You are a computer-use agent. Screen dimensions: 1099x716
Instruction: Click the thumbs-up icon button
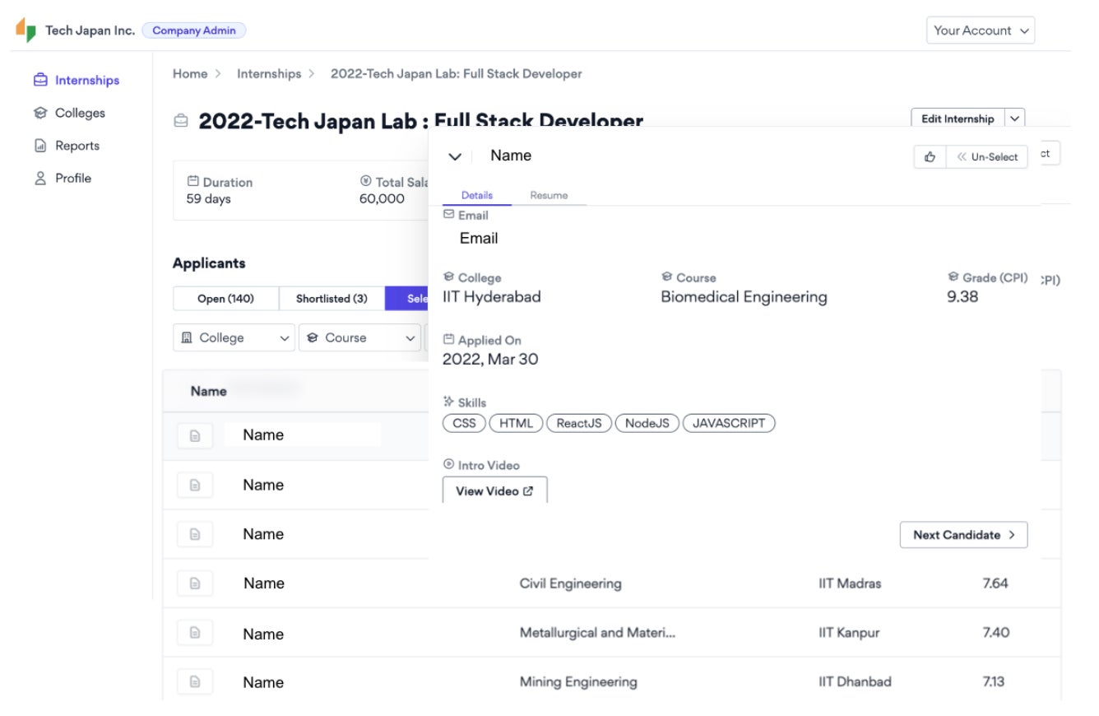[930, 157]
